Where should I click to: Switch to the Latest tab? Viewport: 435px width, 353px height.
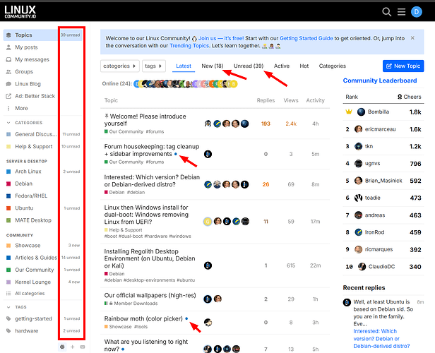tap(184, 66)
